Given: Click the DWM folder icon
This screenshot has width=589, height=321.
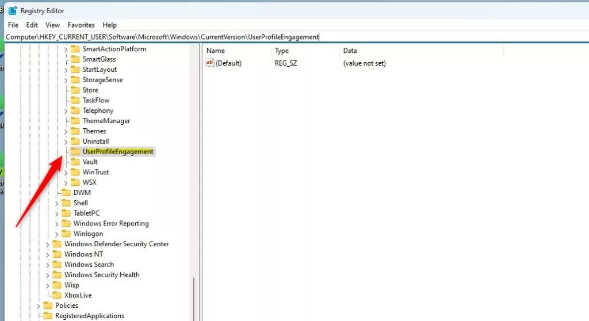Looking at the screenshot, I should click(x=66, y=193).
